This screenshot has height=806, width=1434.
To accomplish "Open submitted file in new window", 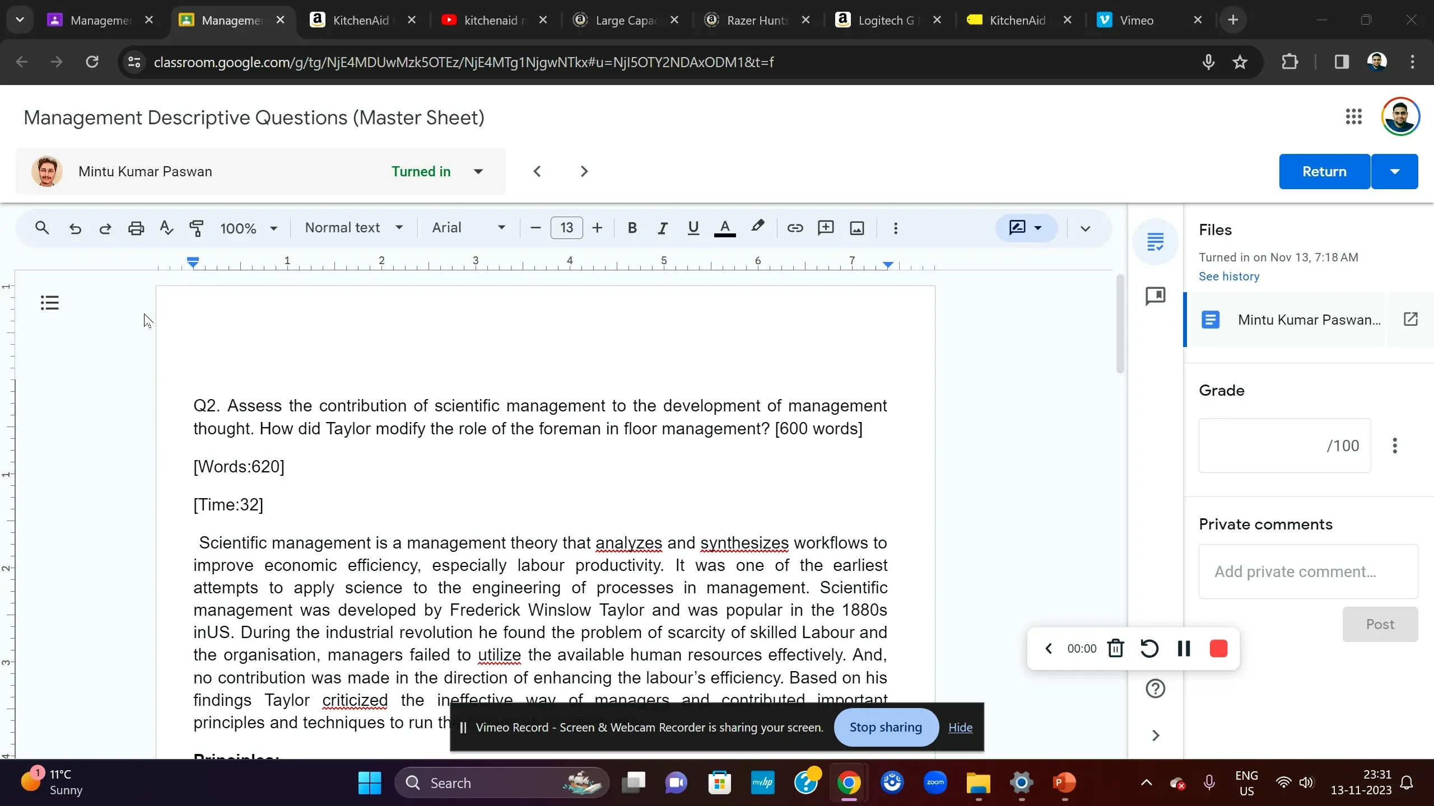I will coord(1410,320).
